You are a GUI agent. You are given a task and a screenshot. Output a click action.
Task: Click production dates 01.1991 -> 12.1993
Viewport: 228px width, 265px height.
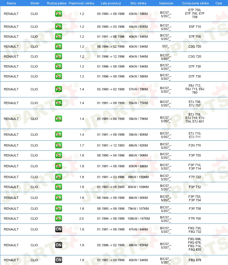tap(111, 145)
